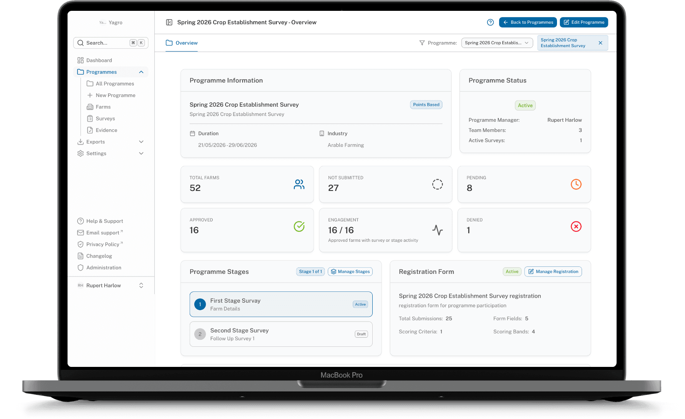
Task: Expand the Settings section chevron
Action: [141, 154]
